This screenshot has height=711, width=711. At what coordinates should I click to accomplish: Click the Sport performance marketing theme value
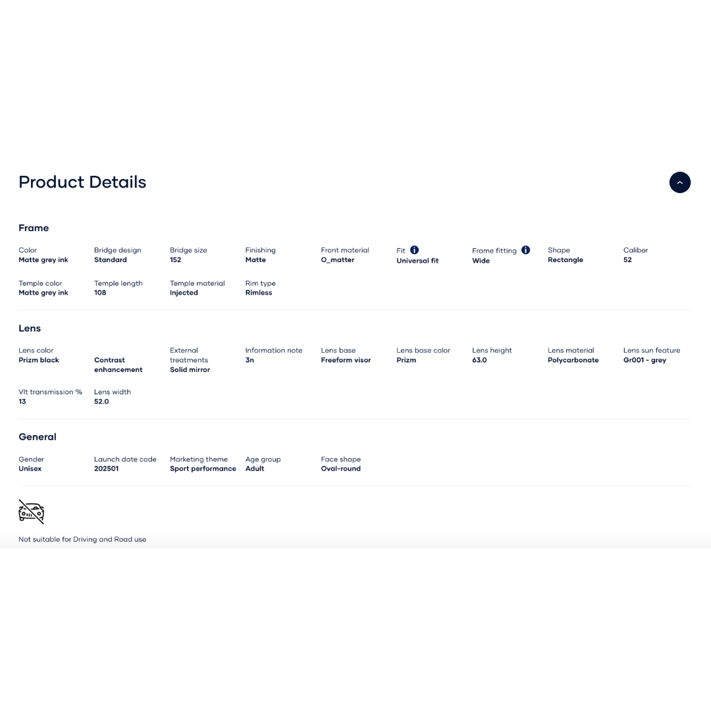coord(203,469)
